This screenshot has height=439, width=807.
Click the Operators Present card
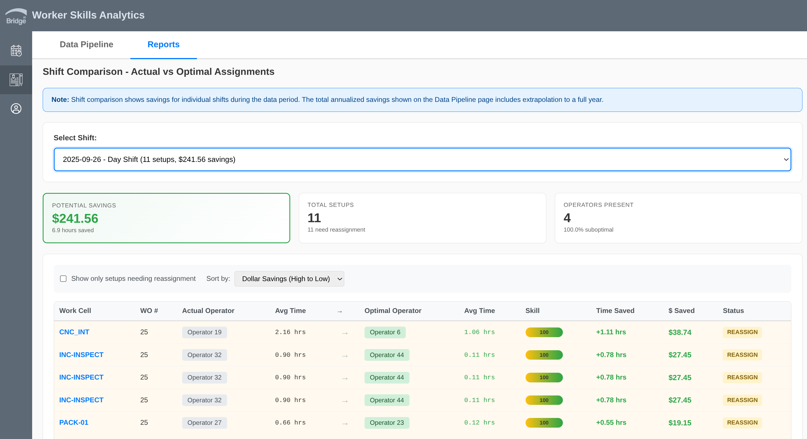[x=678, y=218]
